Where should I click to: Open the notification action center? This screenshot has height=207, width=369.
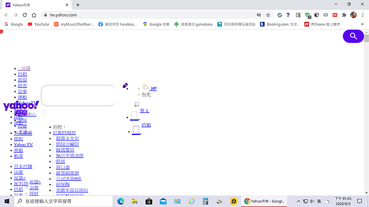(359, 201)
